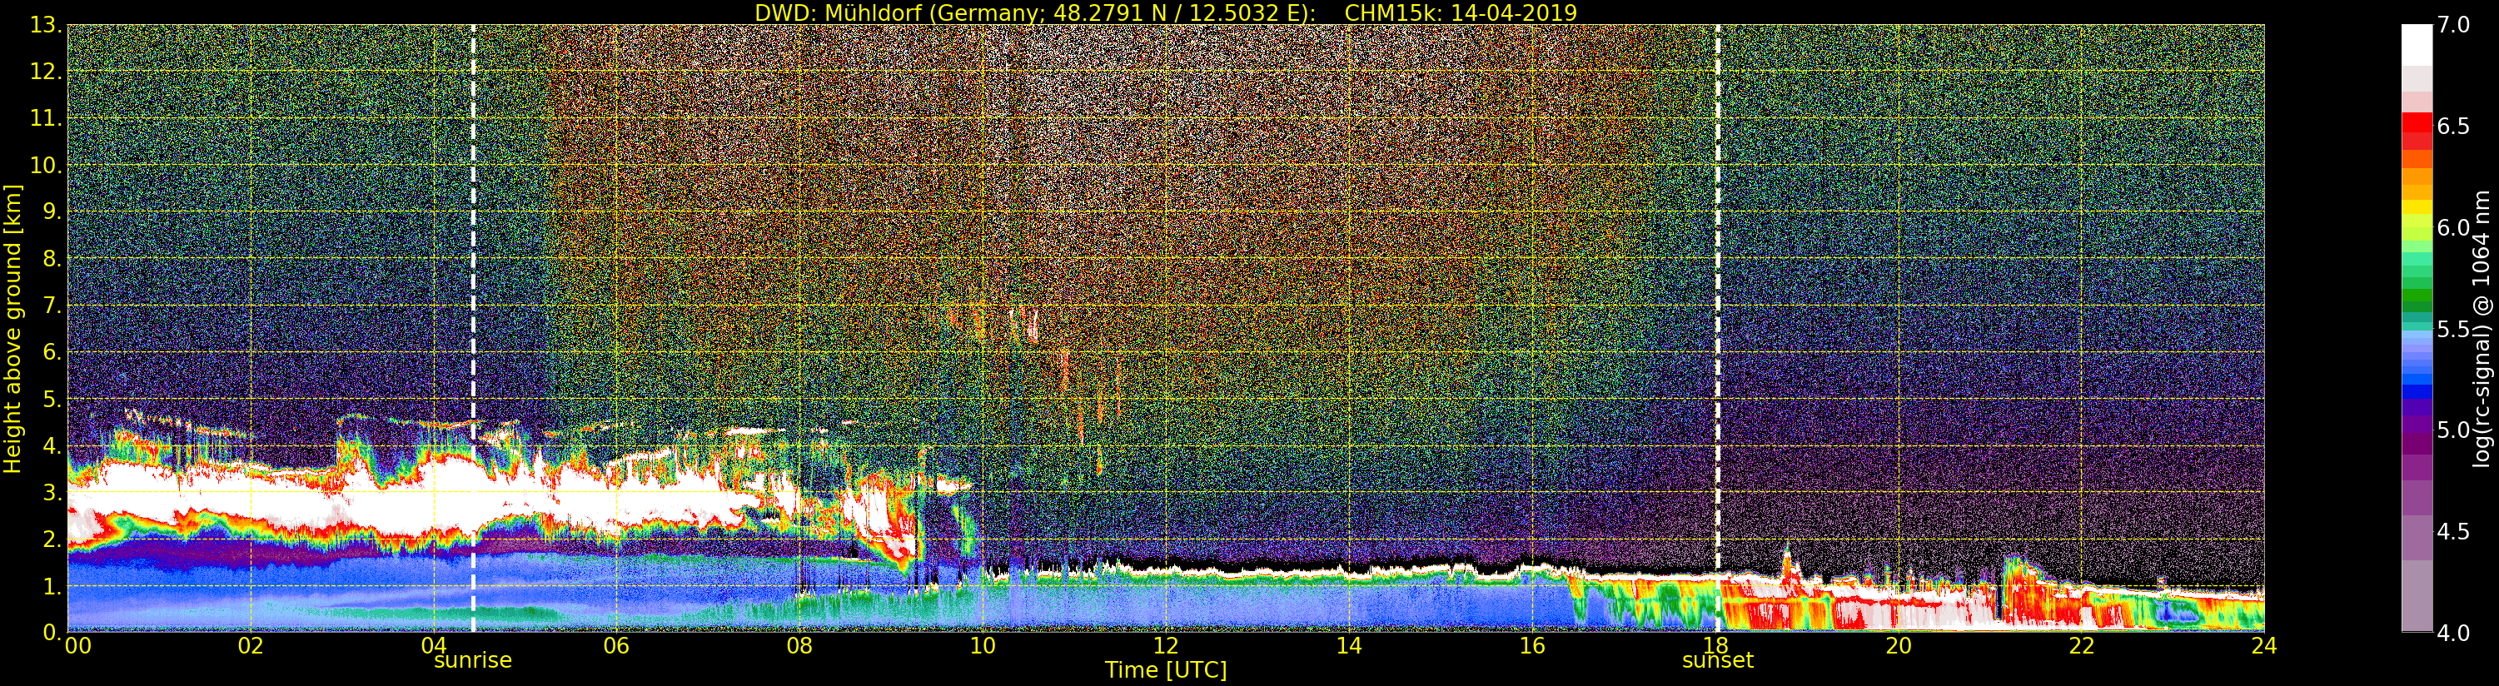Click the colorbar tick value '5.0'
The height and width of the screenshot is (686, 2499).
point(2453,430)
